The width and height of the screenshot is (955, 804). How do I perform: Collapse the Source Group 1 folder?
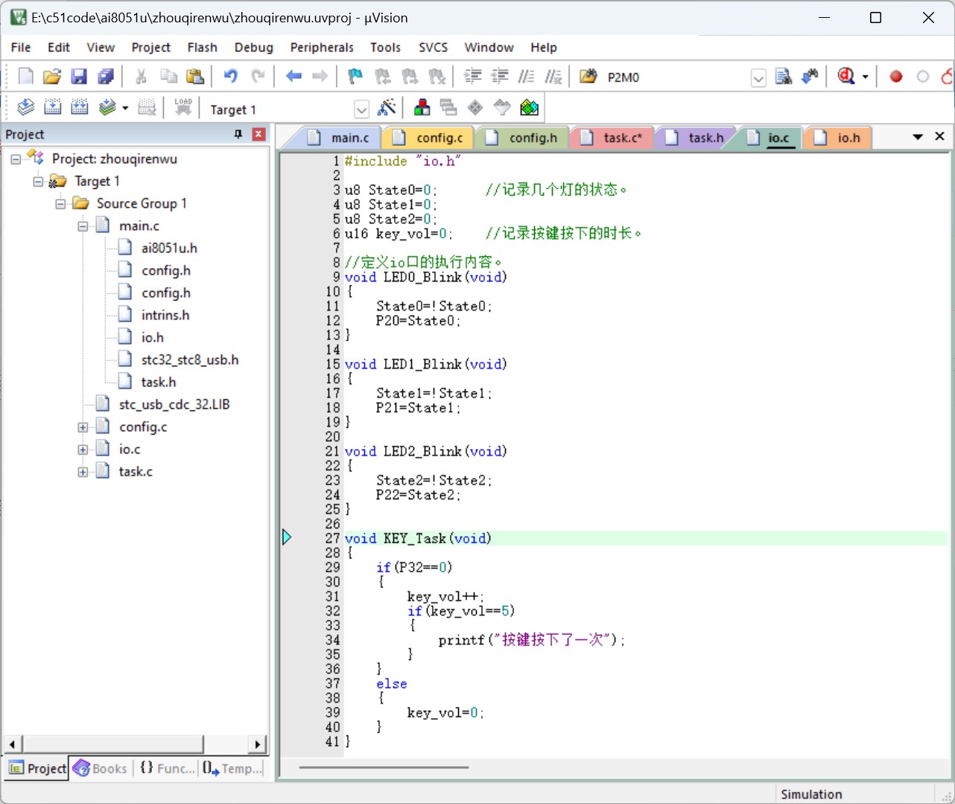pos(60,203)
